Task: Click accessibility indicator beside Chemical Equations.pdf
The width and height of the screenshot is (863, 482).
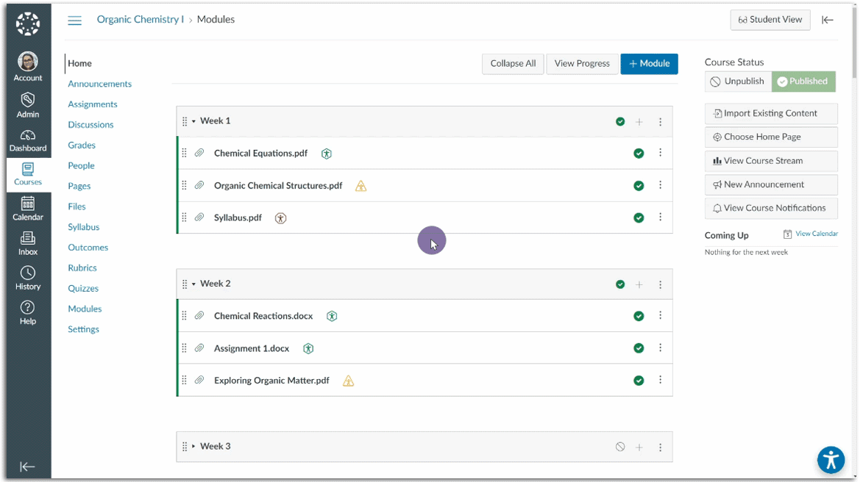Action: pyautogui.click(x=327, y=154)
